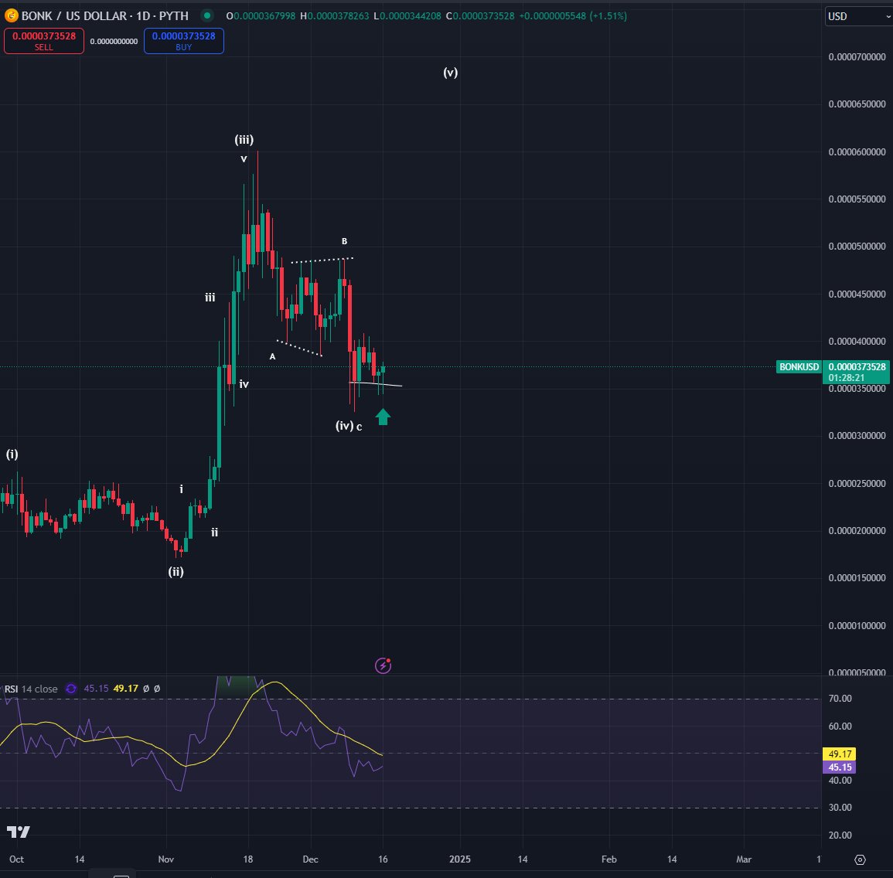Click the 0.0000300000 price level

click(x=857, y=436)
